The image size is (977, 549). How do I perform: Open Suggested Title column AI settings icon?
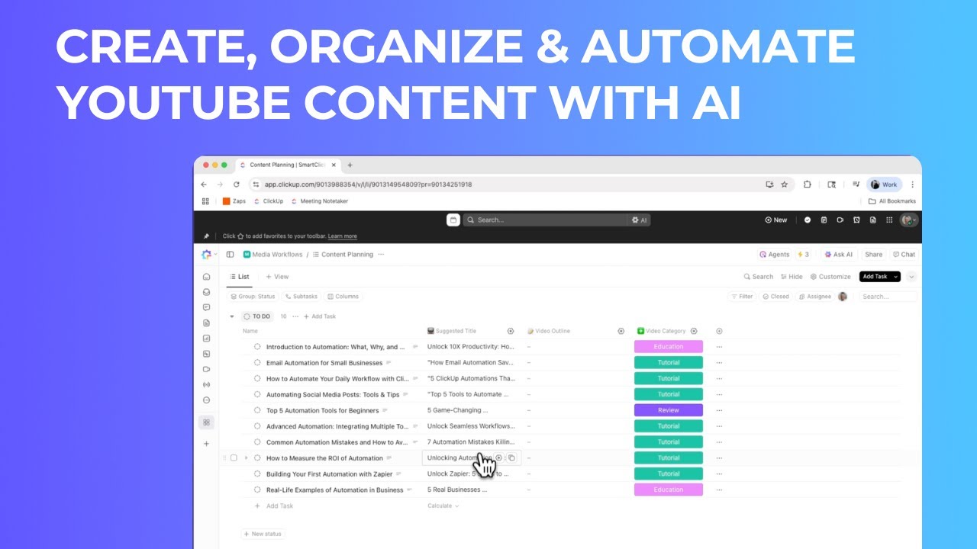(511, 331)
